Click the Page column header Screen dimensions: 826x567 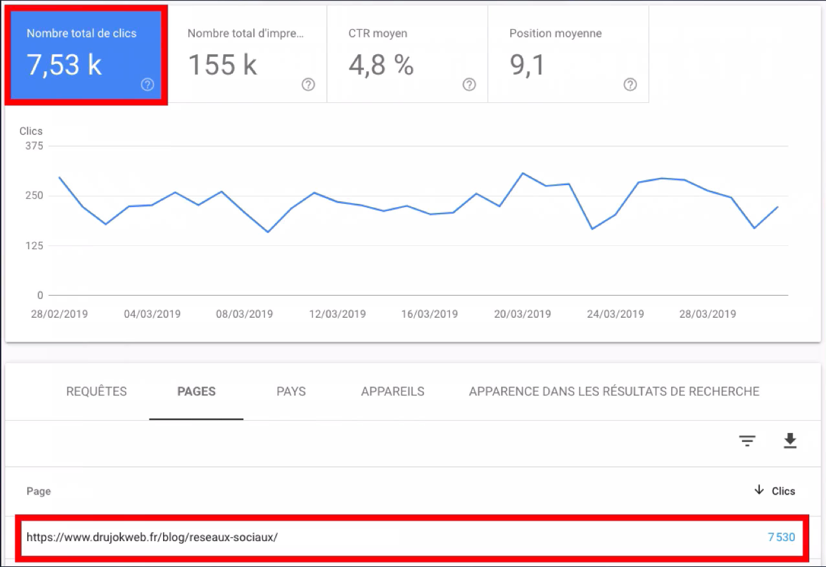tap(39, 491)
